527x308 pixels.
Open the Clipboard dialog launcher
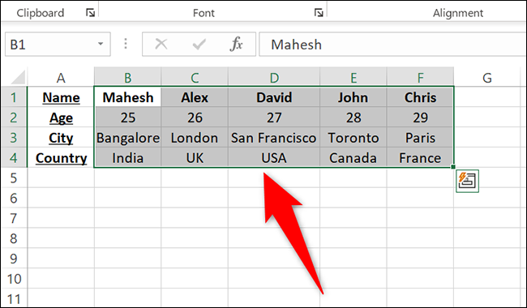(x=90, y=13)
